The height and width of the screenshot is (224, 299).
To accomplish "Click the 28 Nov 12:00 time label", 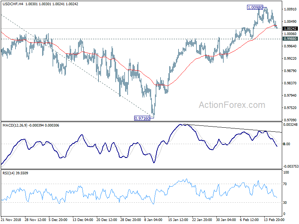I will coord(35,220).
